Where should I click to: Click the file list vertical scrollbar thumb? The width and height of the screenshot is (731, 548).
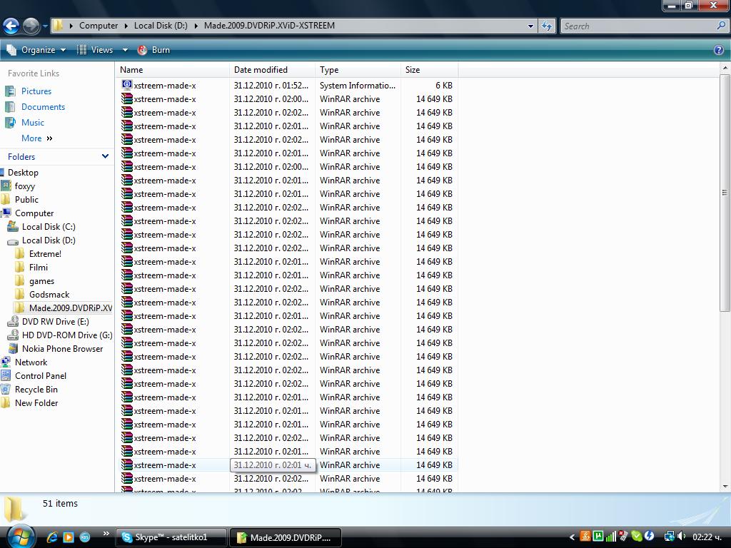[725, 193]
